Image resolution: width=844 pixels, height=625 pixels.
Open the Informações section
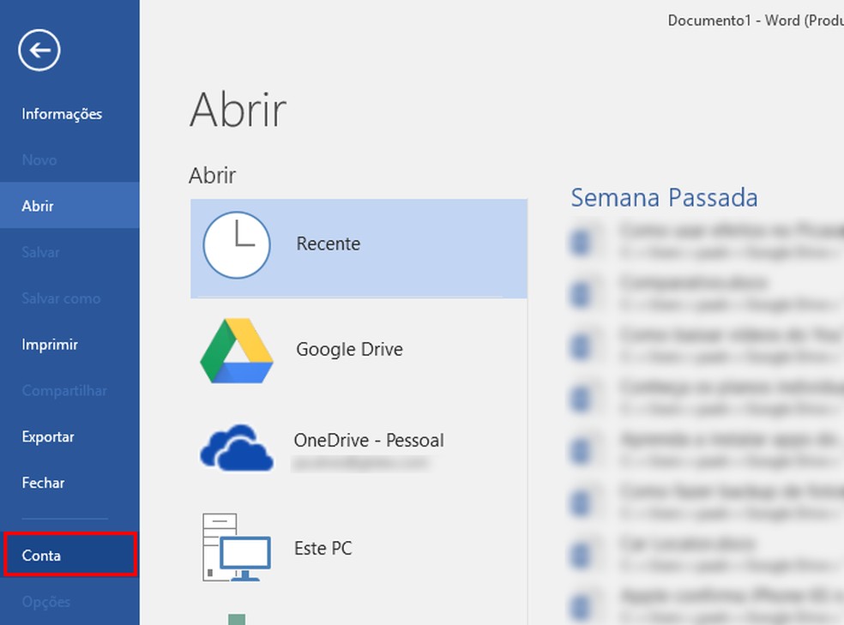pyautogui.click(x=62, y=114)
